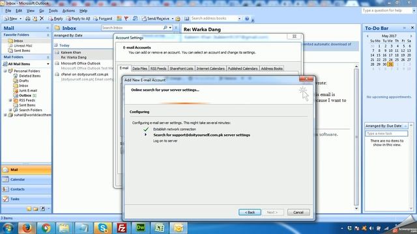Select the Outbox folder
417x234 pixels.
pos(25,96)
